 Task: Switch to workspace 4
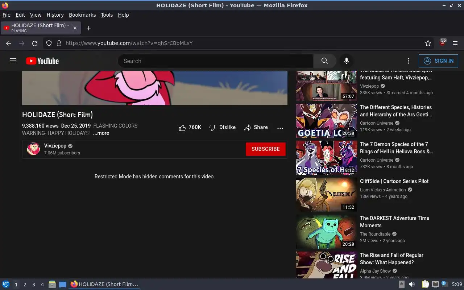(42, 285)
